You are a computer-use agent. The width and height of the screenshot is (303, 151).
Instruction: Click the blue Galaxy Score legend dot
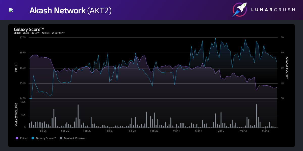[33, 138]
